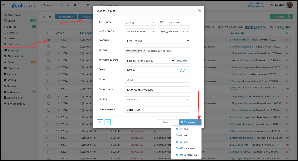Click the arrow next to Сохранить
This screenshot has height=161, width=298.
(x=199, y=122)
